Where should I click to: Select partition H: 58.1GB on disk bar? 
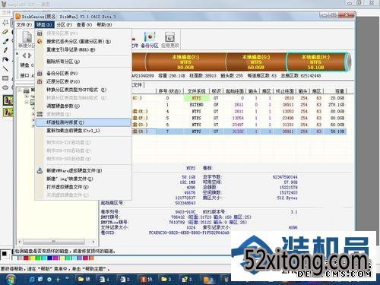315,62
